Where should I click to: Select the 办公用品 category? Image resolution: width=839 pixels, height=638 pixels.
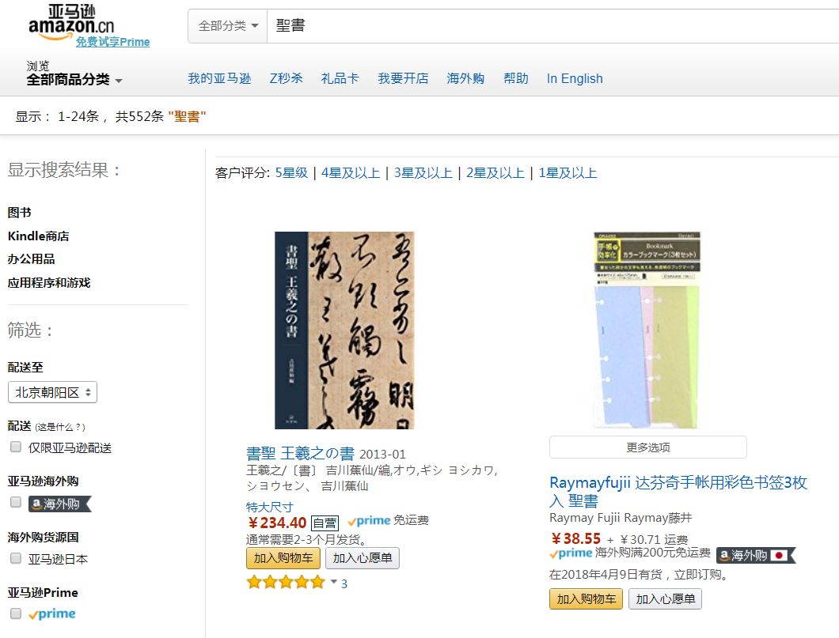coord(31,259)
